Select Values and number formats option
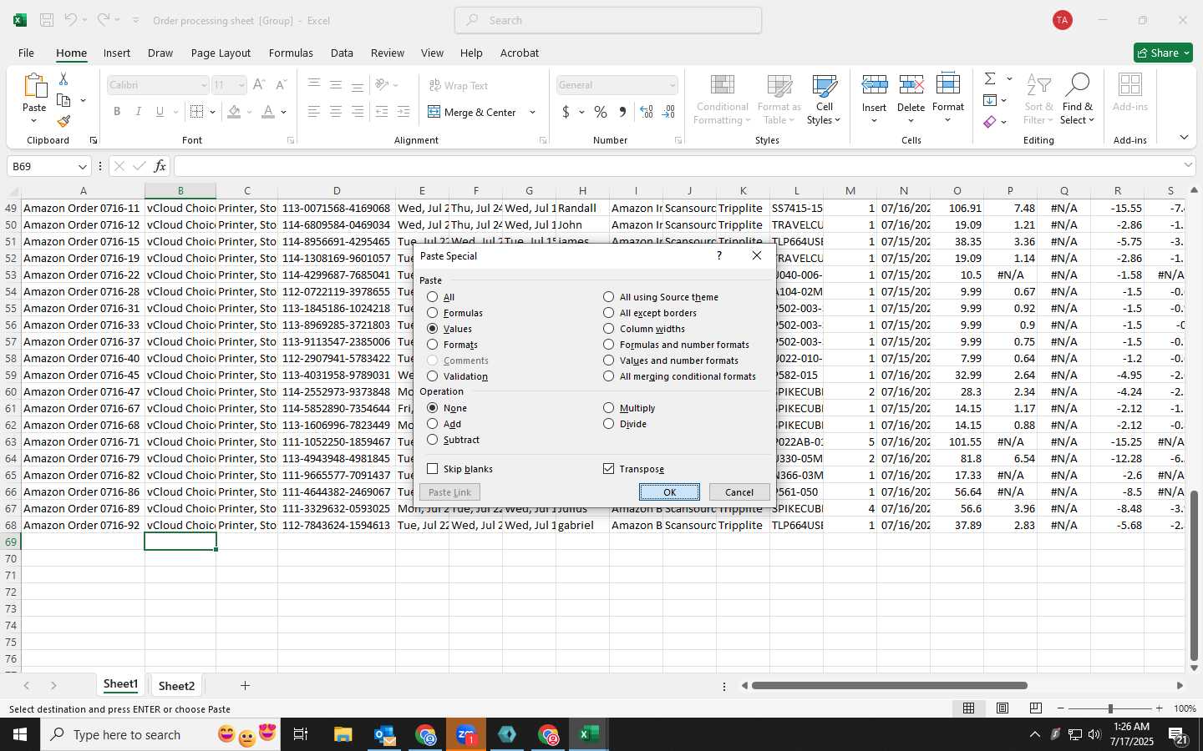 point(609,360)
